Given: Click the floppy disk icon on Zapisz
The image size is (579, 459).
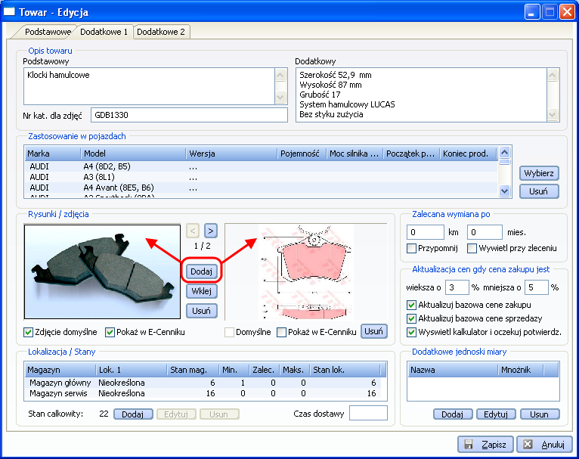Looking at the screenshot, I should [x=469, y=444].
